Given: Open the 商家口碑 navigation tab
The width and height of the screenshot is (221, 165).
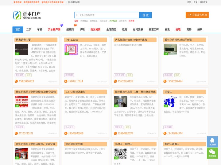Looking at the screenshot, I should pos(154,30).
